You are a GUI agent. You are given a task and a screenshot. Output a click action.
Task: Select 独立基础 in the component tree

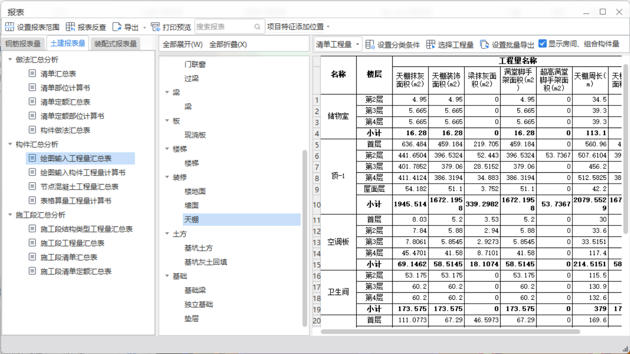point(199,304)
